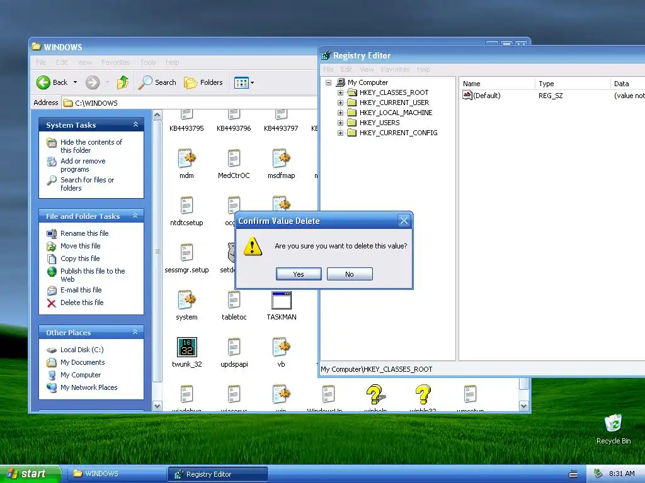645x483 pixels.
Task: Click Rename this file link
Action: 84,233
